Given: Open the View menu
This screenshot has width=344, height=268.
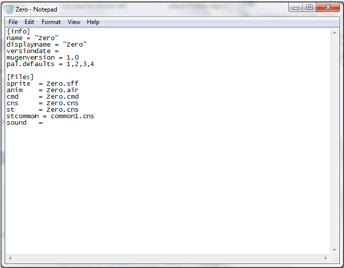Looking at the screenshot, I should click(74, 22).
